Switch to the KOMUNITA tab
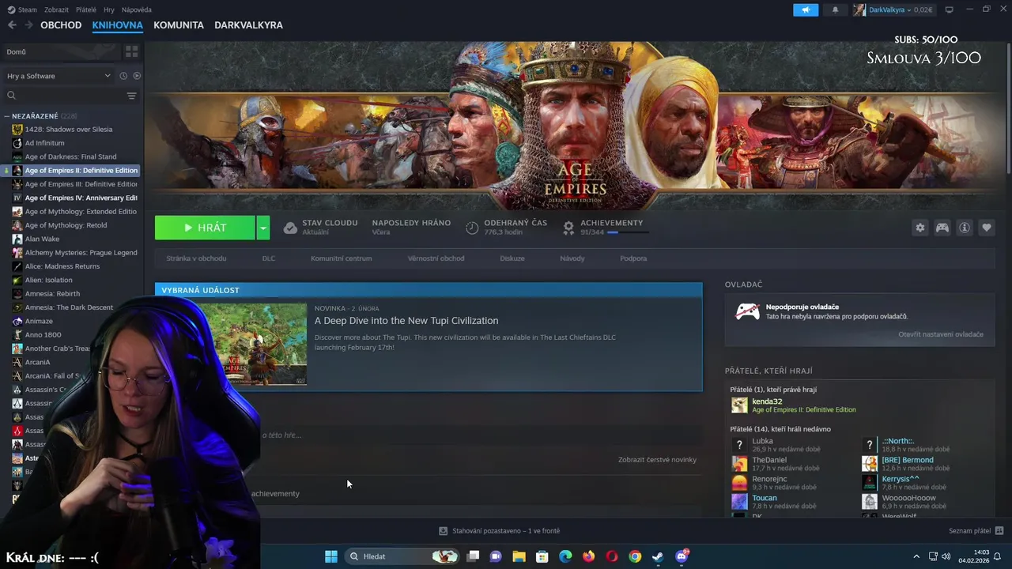1012x569 pixels. coord(179,25)
